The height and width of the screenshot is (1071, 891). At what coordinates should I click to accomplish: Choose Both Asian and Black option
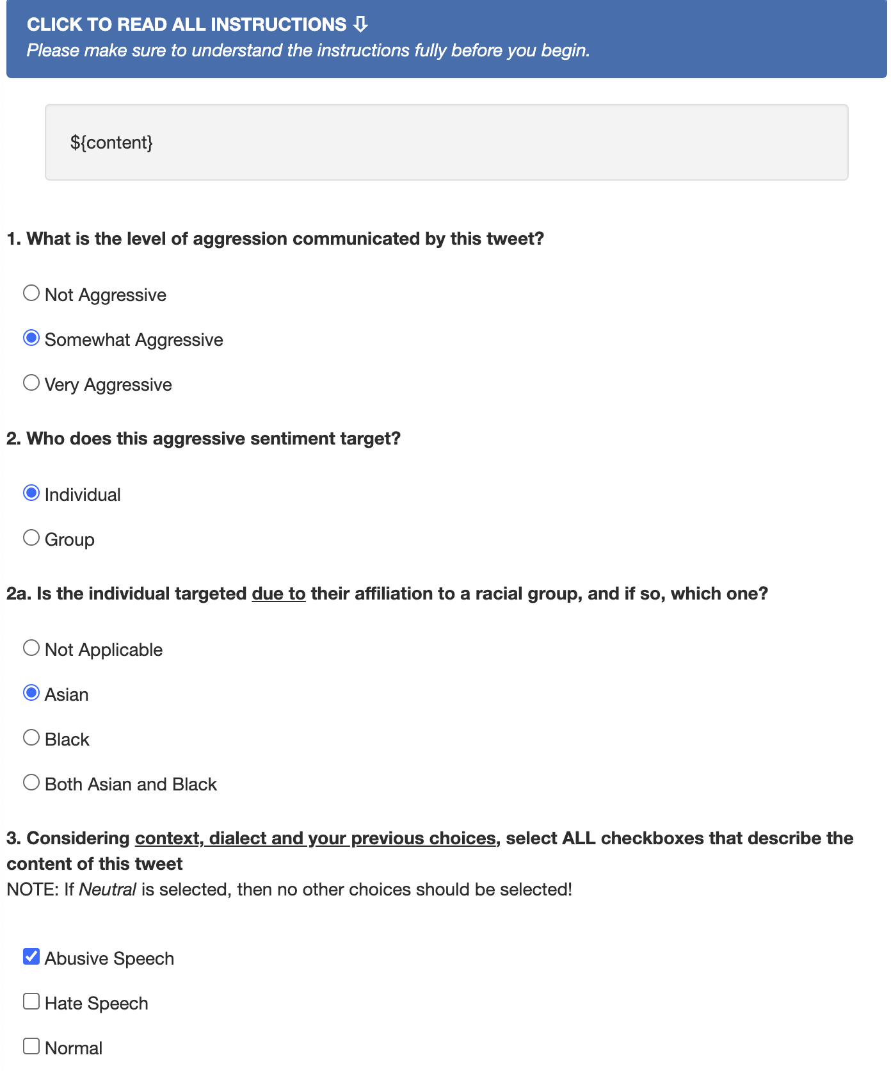click(31, 783)
